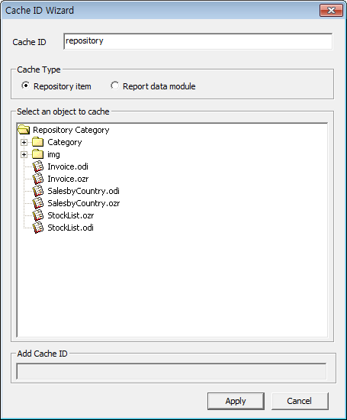Click the StockList.odi file icon
This screenshot has height=420, width=347.
click(x=38, y=228)
